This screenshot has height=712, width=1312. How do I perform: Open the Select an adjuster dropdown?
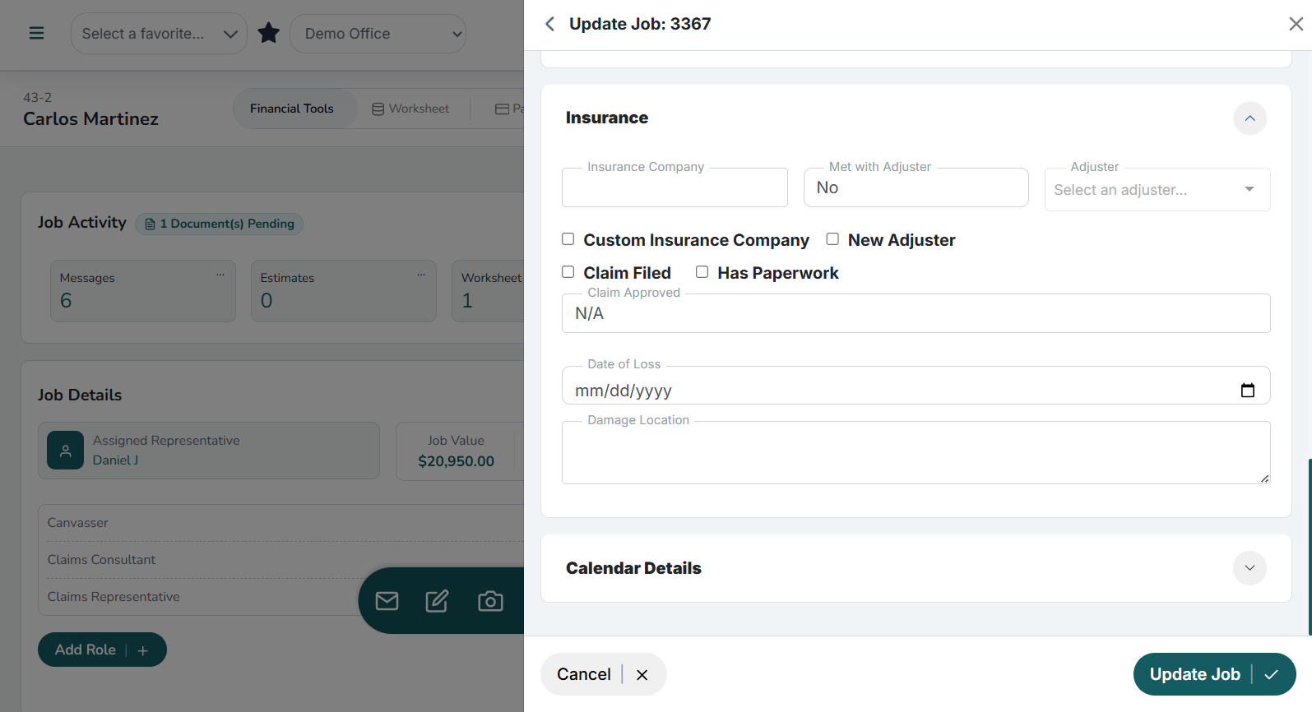(x=1157, y=190)
